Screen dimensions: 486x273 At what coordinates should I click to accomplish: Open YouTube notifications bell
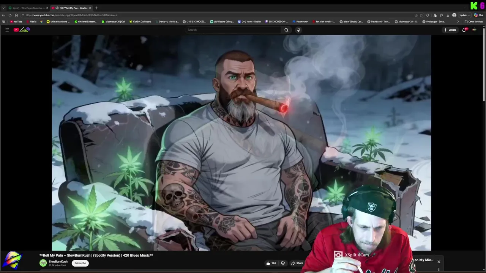tap(464, 30)
